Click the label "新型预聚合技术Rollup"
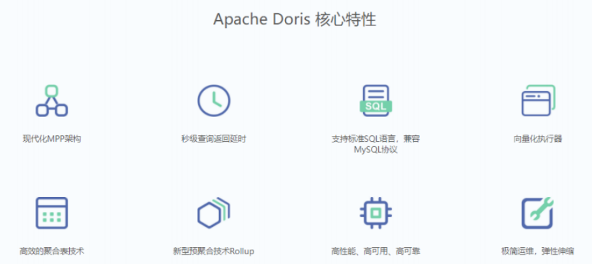Screen dimensions: 592x264 [214, 251]
